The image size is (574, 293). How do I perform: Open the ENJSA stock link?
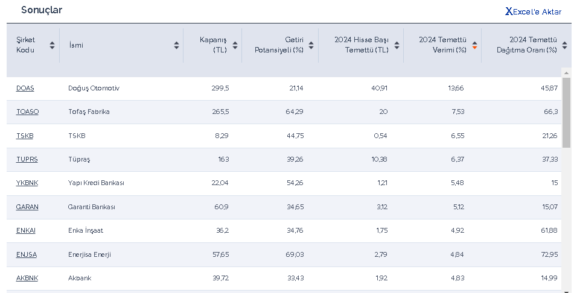(27, 254)
